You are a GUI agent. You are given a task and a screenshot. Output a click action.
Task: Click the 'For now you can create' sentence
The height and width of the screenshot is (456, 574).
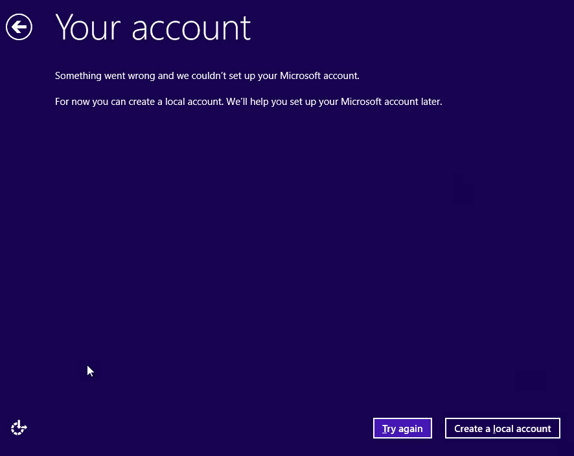pyautogui.click(x=248, y=102)
